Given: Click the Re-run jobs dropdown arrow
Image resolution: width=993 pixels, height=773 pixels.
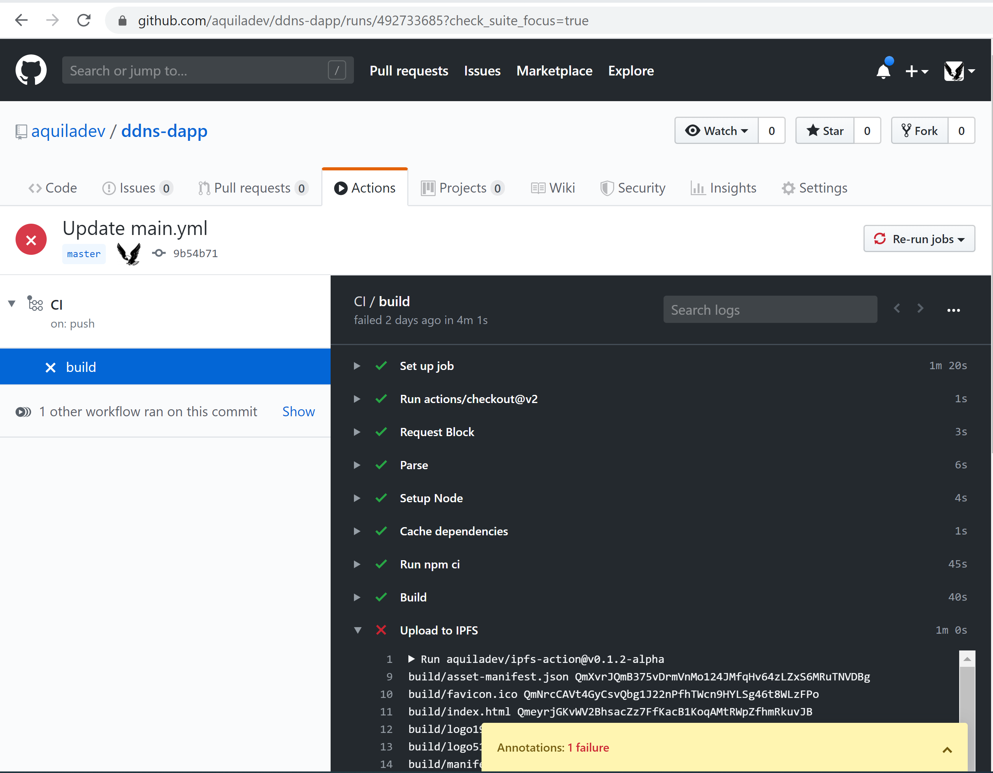Looking at the screenshot, I should 965,238.
